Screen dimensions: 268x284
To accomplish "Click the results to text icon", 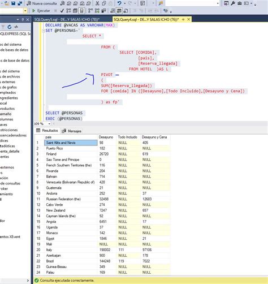I will tap(113, 11).
